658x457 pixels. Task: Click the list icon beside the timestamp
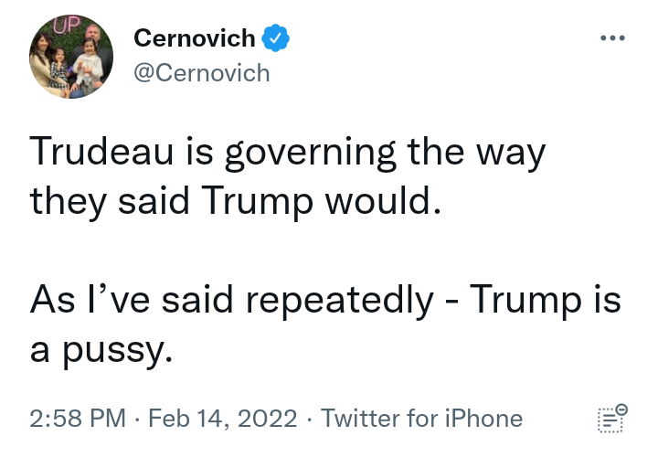tap(612, 418)
